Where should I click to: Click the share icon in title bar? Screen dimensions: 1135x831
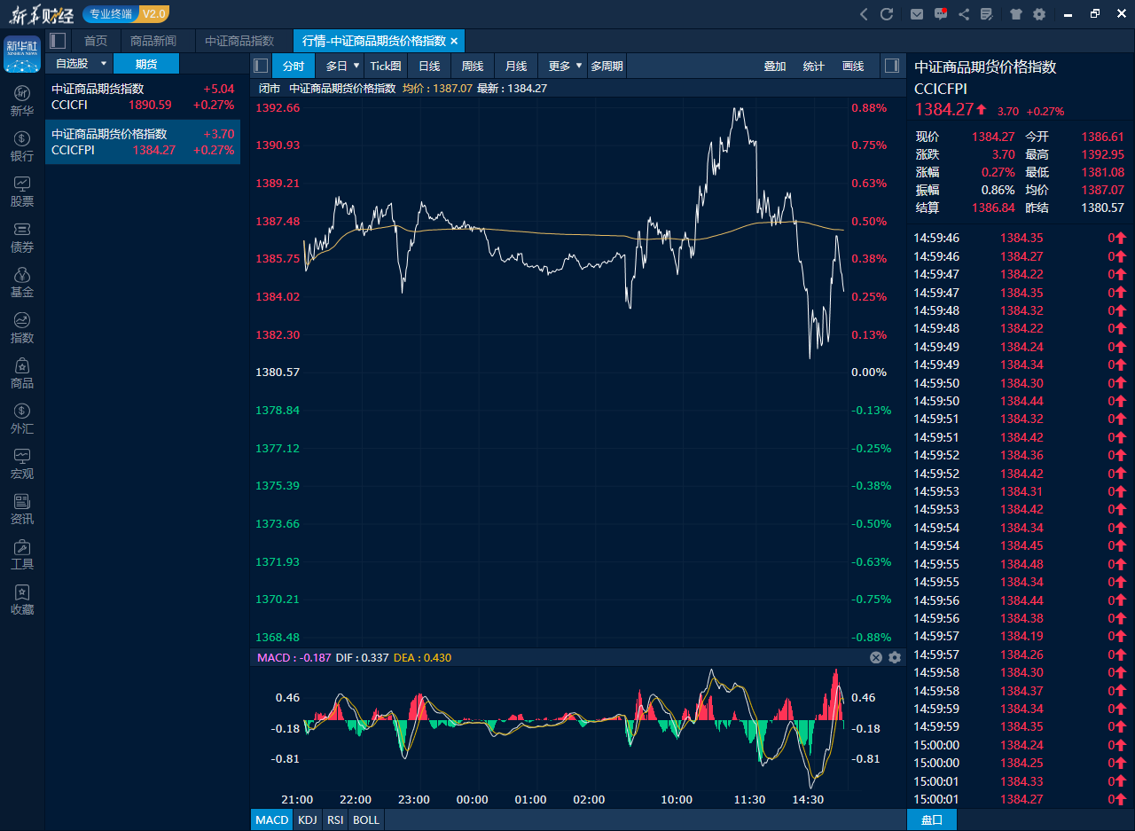964,14
